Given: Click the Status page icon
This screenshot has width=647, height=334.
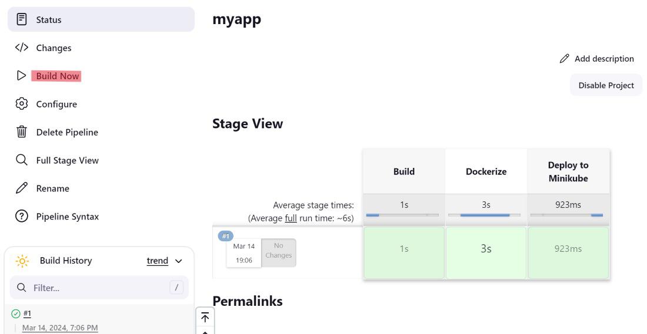Looking at the screenshot, I should [22, 19].
